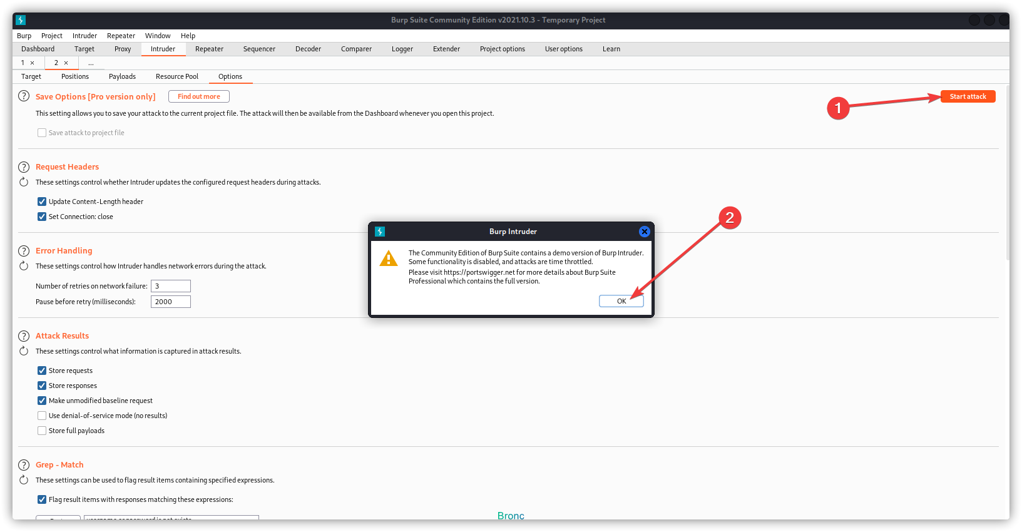Close the Burp Intruder dialog with X
This screenshot has height=532, width=1022.
tap(644, 232)
